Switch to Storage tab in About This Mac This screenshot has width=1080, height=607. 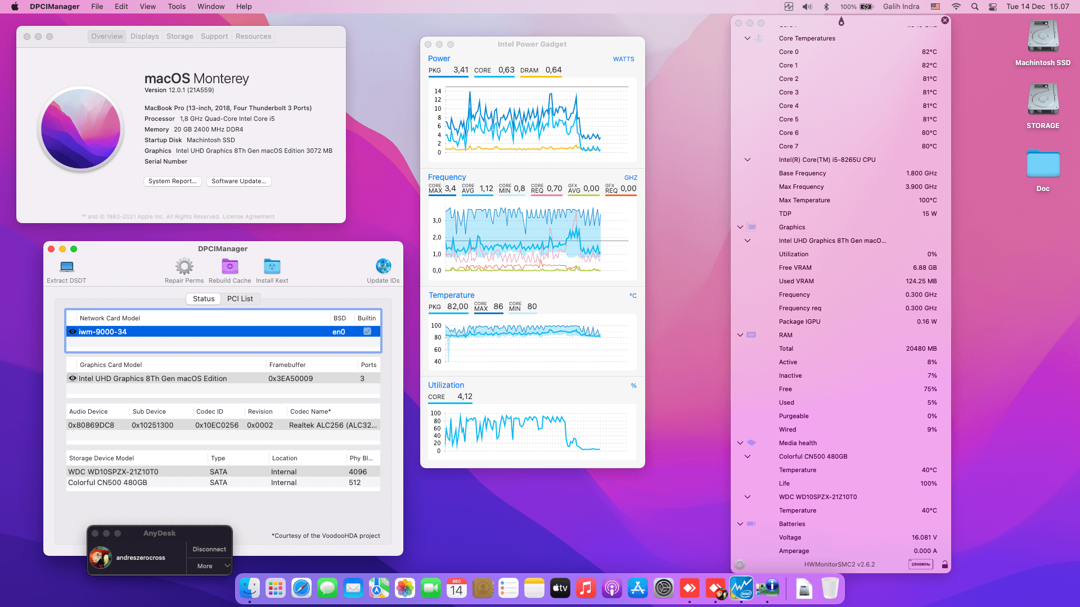point(180,37)
